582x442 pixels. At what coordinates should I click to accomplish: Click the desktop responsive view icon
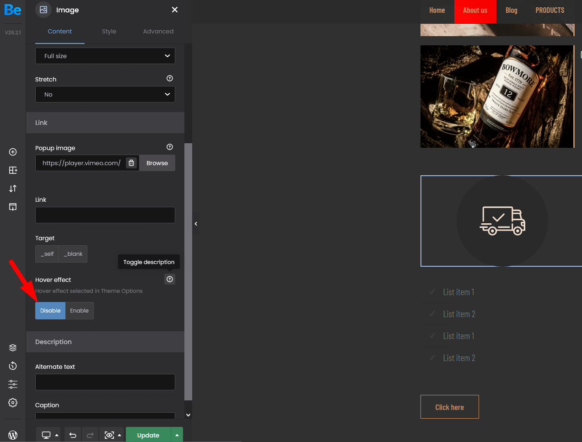[x=46, y=435]
